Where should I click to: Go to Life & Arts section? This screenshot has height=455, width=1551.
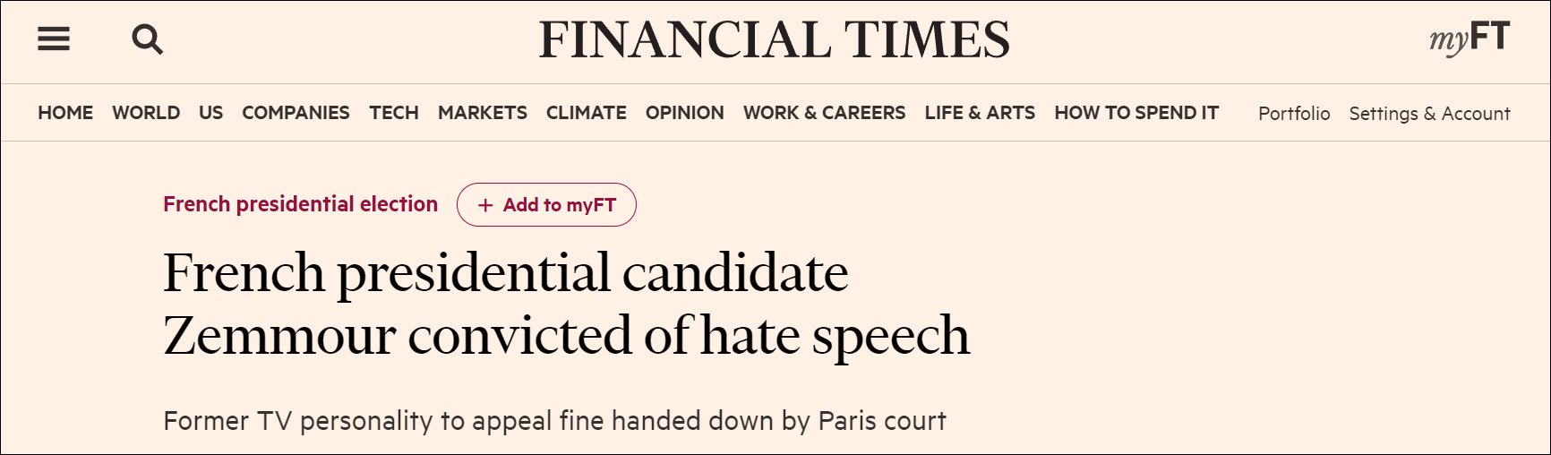pos(980,113)
